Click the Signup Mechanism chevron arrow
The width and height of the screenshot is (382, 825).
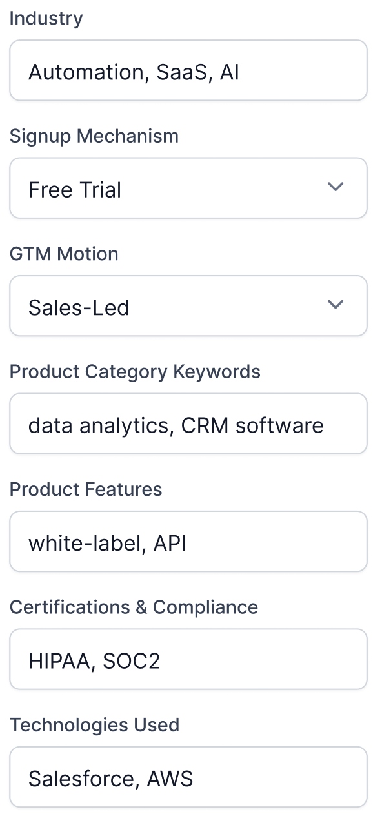click(336, 187)
